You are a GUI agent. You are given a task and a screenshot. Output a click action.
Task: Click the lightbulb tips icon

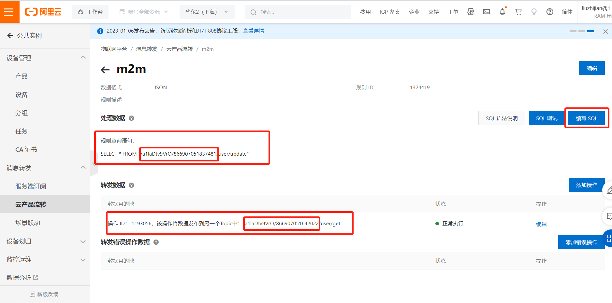coord(534,12)
